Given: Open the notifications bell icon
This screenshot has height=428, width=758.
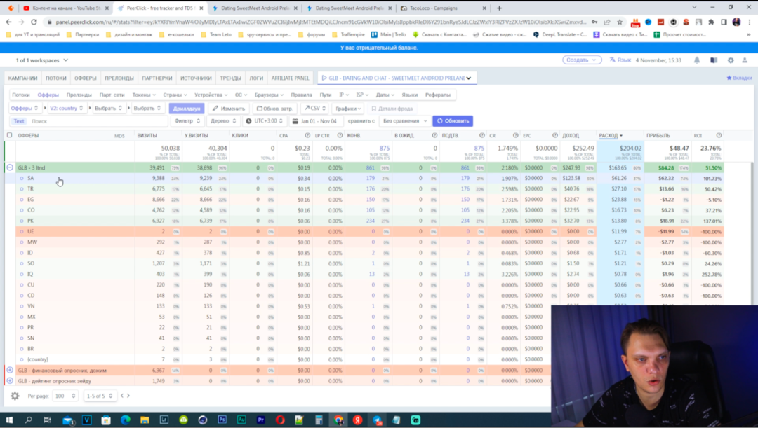Looking at the screenshot, I should (697, 60).
